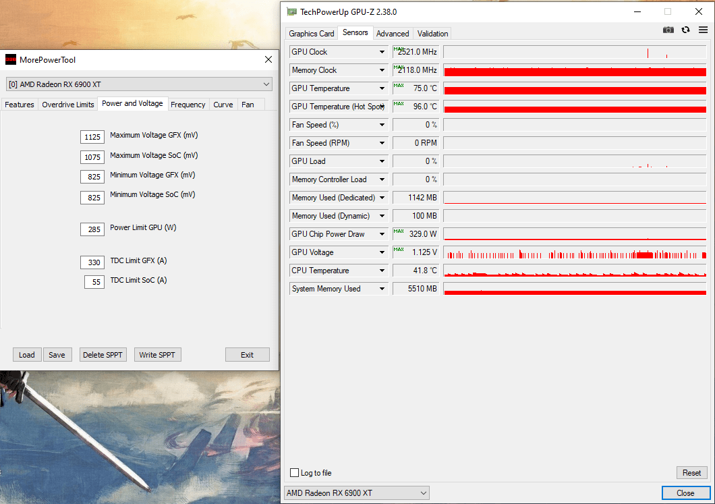This screenshot has width=715, height=504.
Task: Click the Delete SPPT button
Action: [x=103, y=355]
